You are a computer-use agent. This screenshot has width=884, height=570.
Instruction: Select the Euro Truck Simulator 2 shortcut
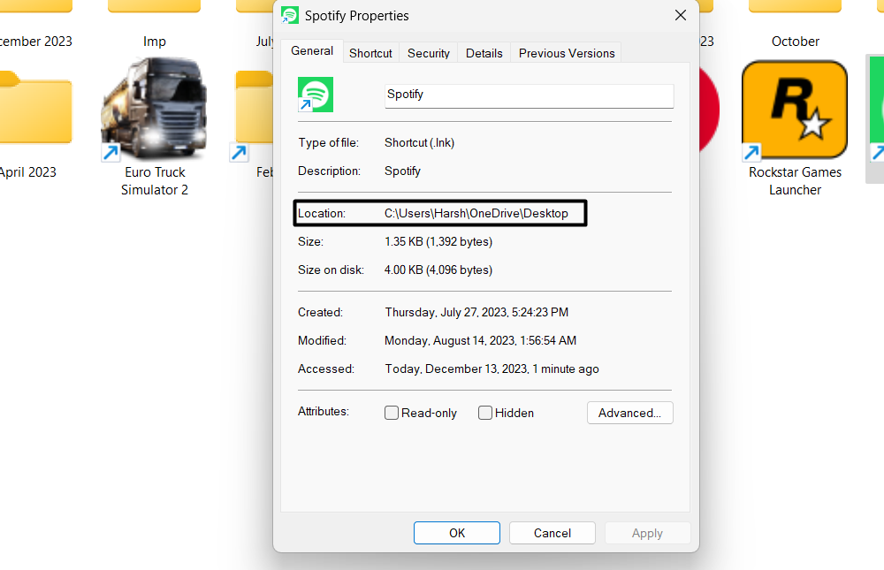click(154, 115)
